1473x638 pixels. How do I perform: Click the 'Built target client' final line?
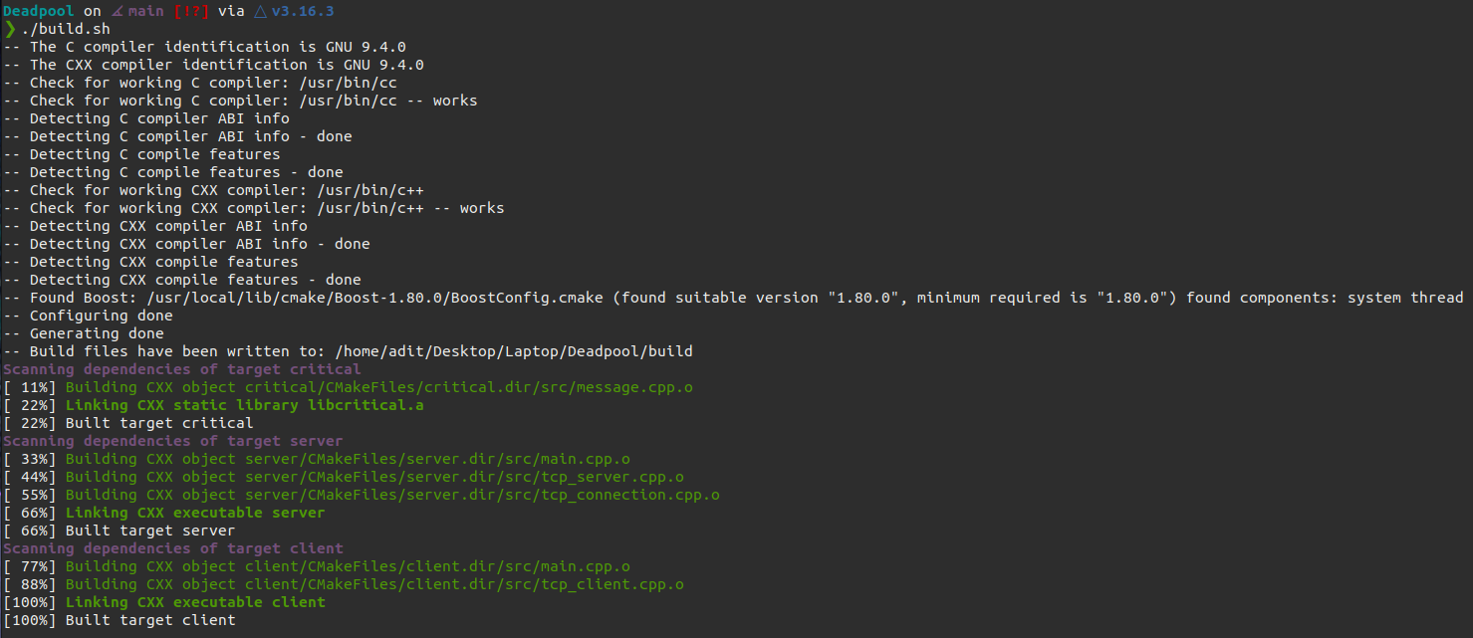coord(150,620)
